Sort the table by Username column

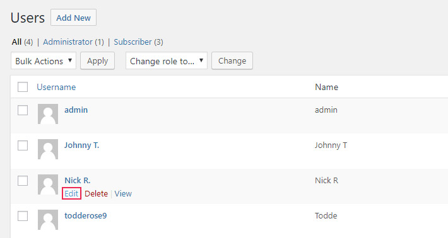(x=56, y=87)
